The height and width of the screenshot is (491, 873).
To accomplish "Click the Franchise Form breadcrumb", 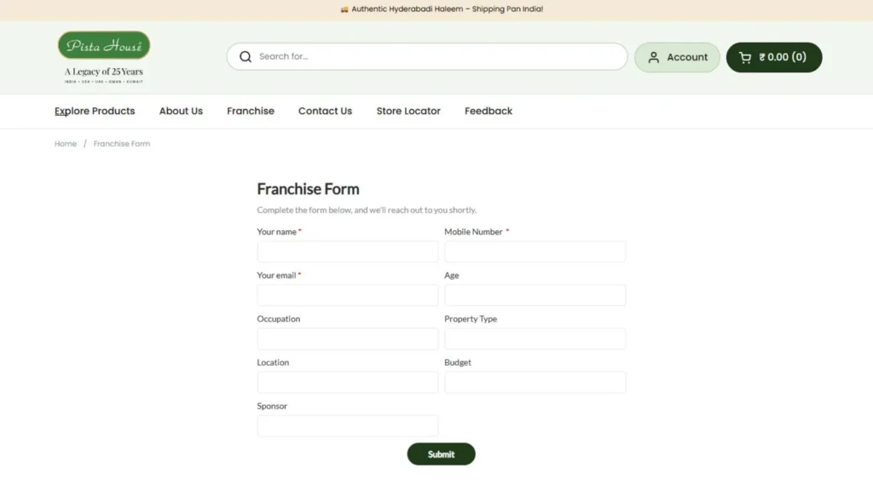I will tap(121, 143).
